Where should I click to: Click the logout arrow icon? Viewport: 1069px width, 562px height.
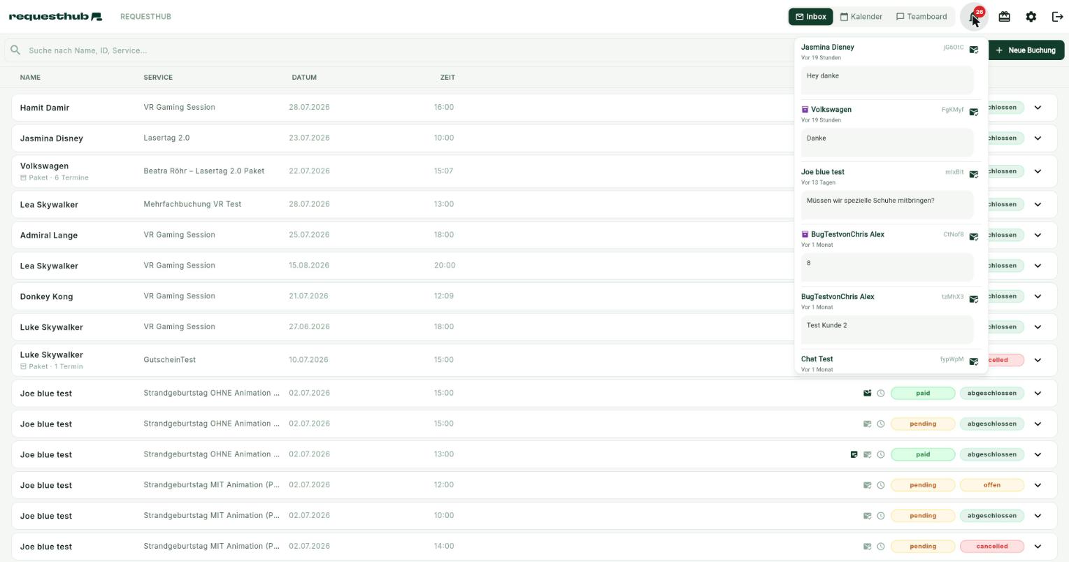[1057, 17]
